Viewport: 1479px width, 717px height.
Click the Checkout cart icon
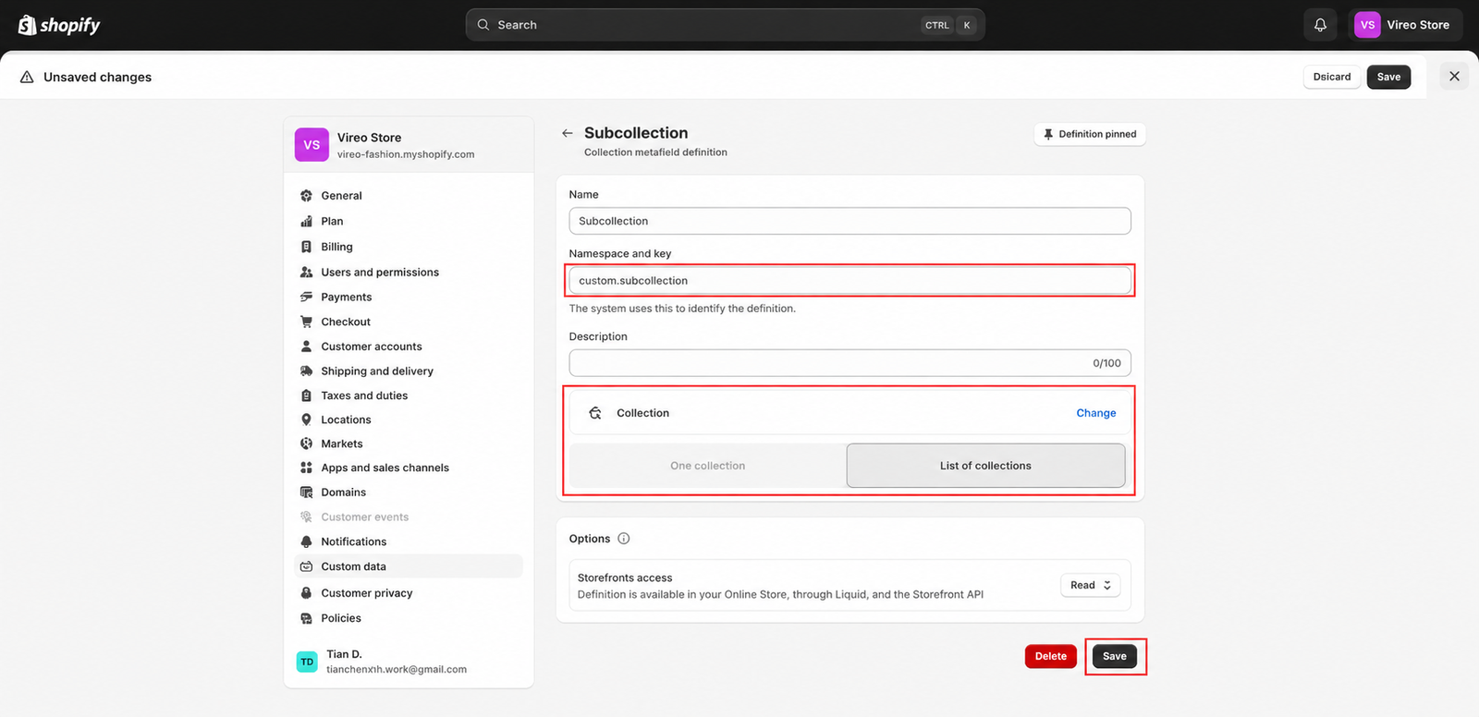(306, 322)
